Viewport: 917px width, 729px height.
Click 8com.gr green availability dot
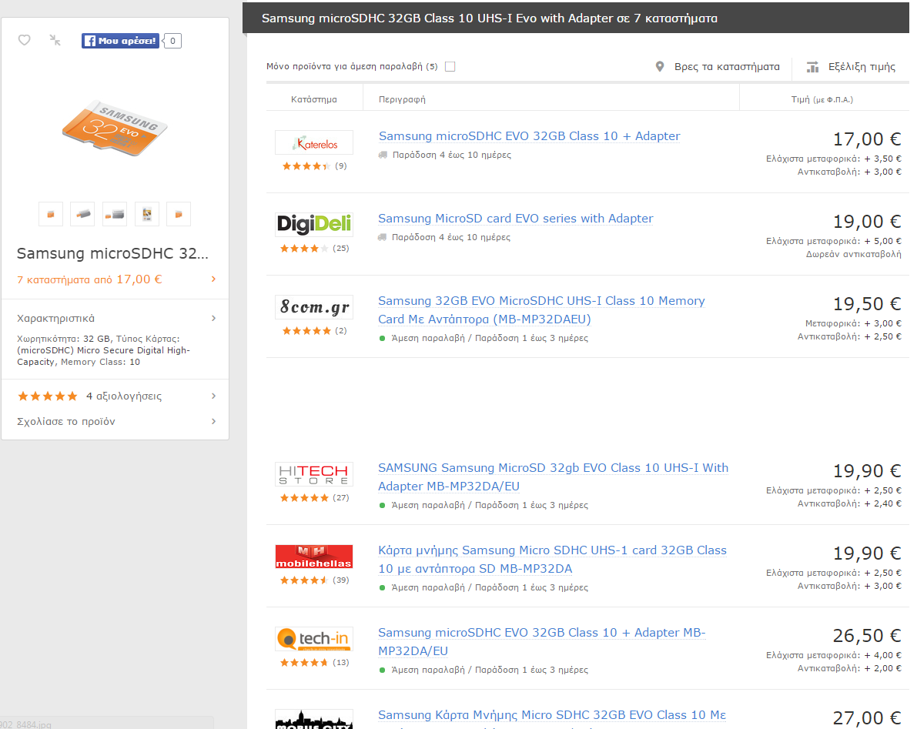(x=383, y=339)
